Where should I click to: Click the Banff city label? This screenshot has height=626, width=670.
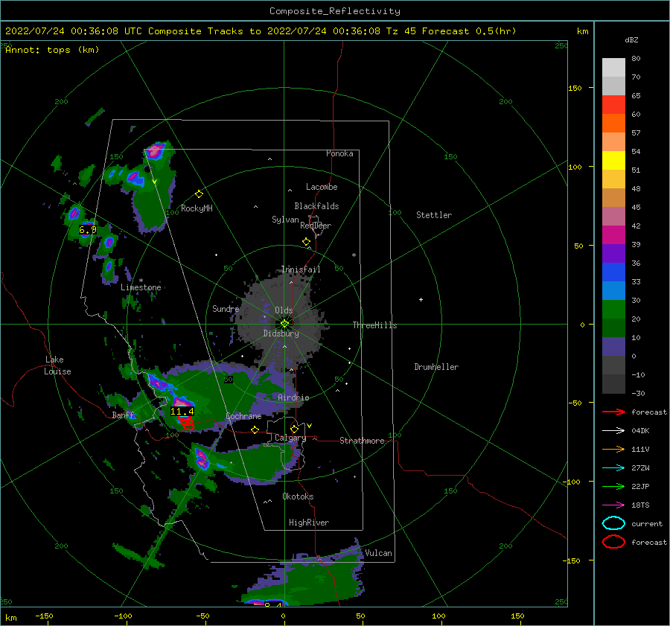click(x=123, y=415)
